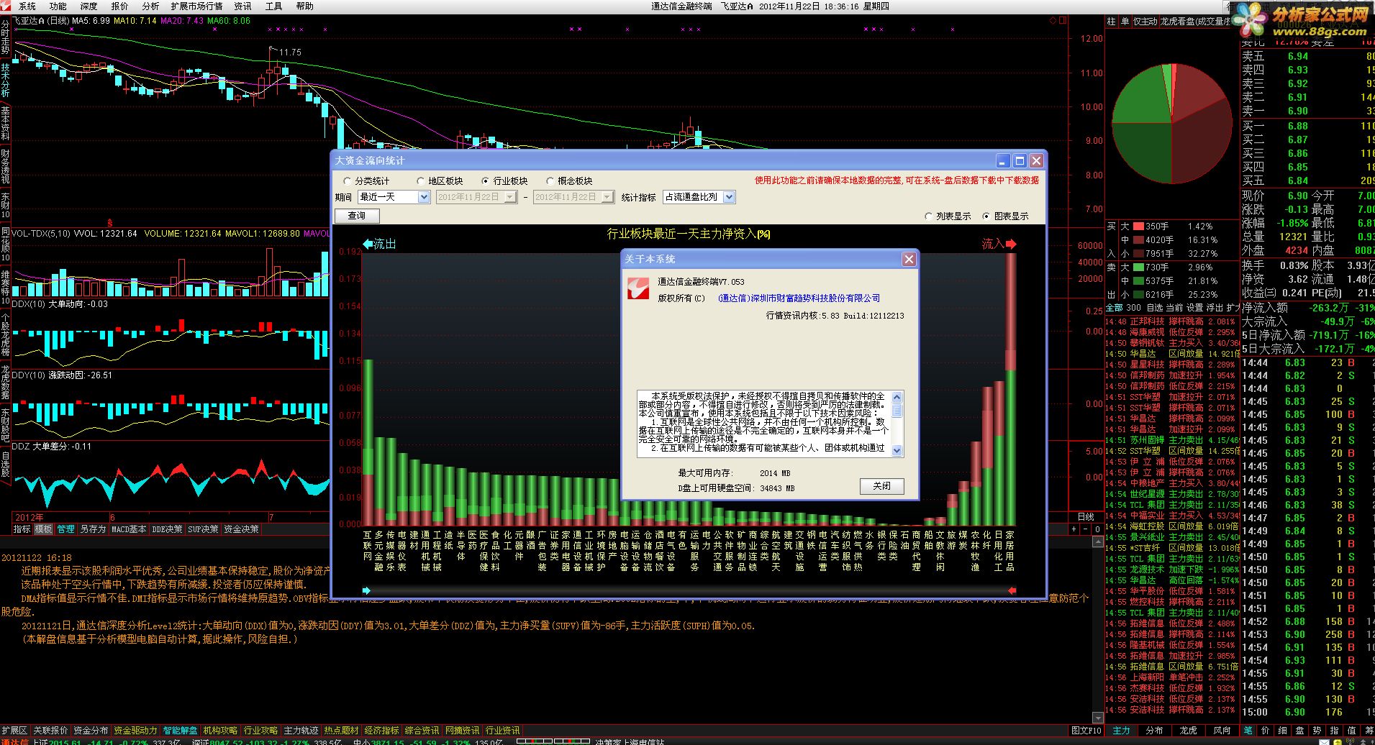
Task: Click the 分时走势 side tab
Action: tap(5, 37)
